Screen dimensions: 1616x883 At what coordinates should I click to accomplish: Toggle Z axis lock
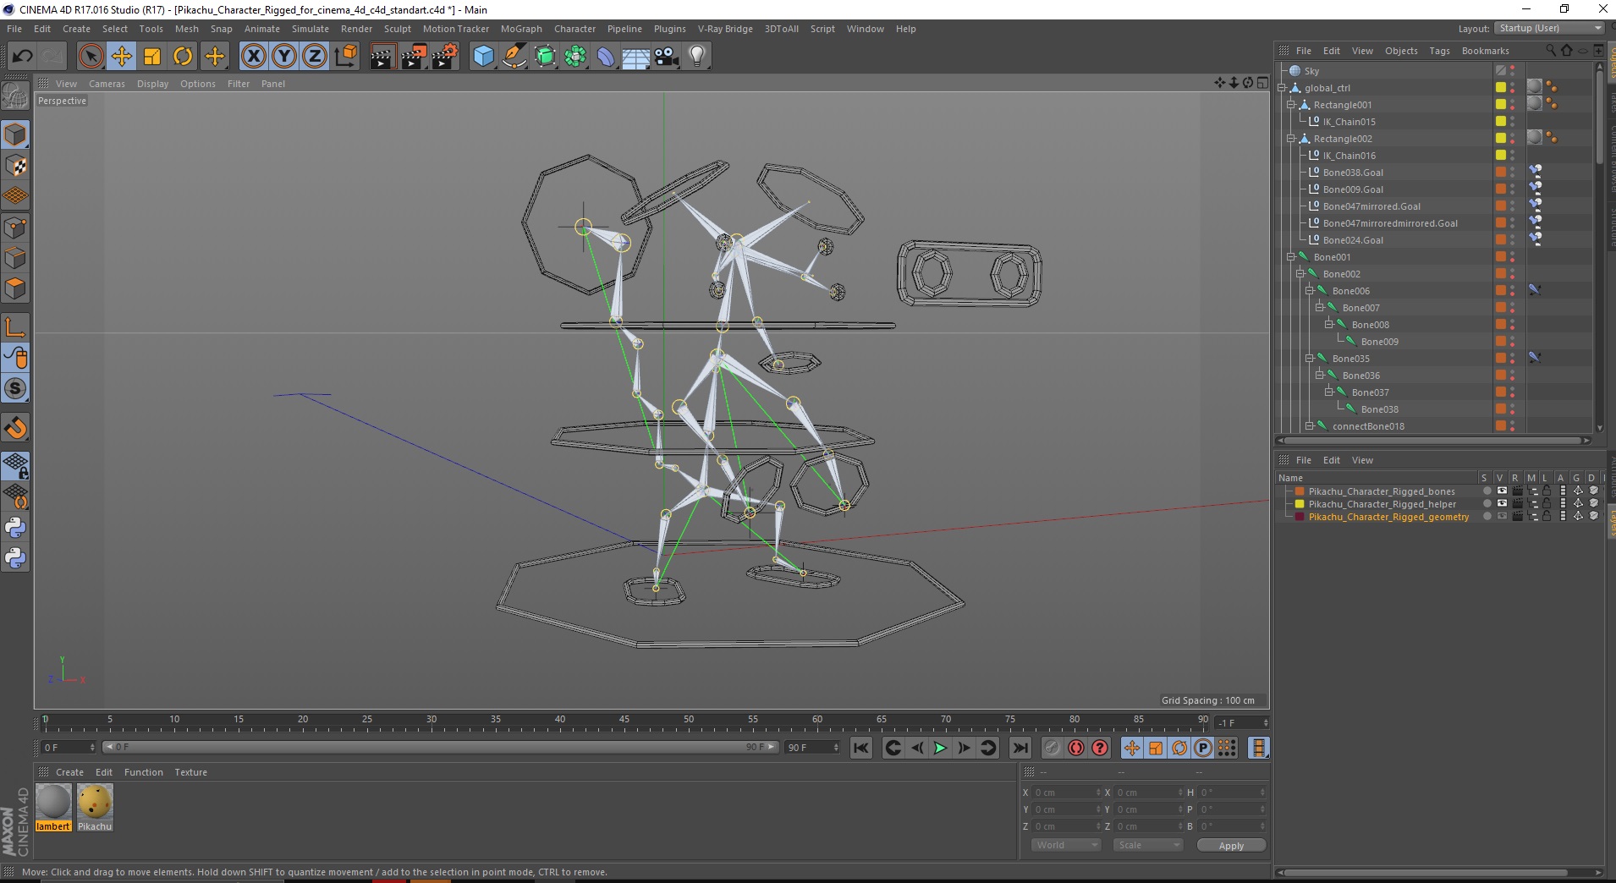pos(315,57)
